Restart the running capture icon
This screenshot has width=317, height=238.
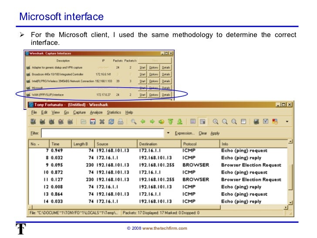tap(70, 122)
